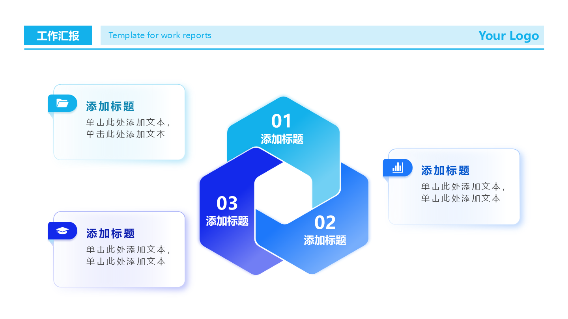The height and width of the screenshot is (319, 568).
Task: Select the 添加标题 heading beside the bar chart icon
Action: click(446, 171)
